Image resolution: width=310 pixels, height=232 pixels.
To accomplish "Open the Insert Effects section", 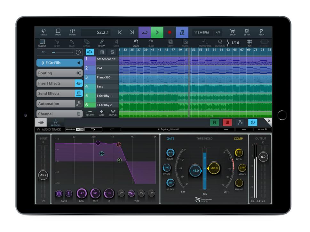I will (x=60, y=83).
